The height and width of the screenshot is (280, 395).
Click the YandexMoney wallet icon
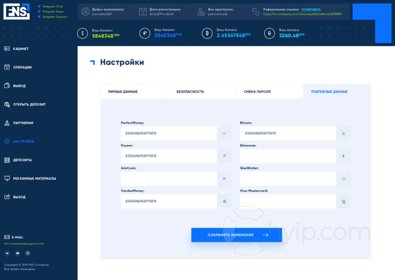(224, 201)
